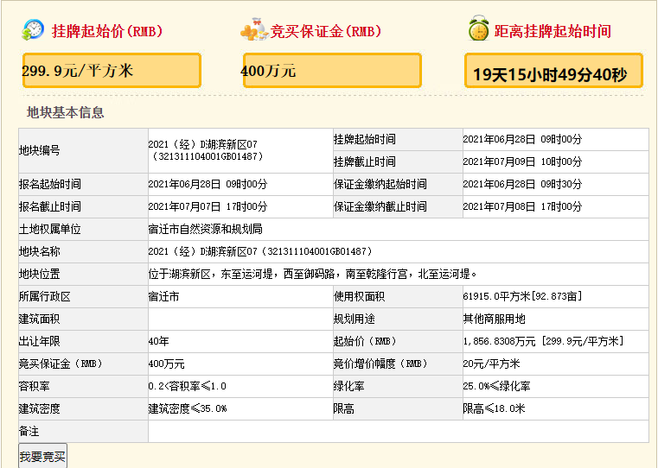Click the alarm clock icon beside 距离挂牌起始时间
This screenshot has width=658, height=468.
click(x=478, y=30)
